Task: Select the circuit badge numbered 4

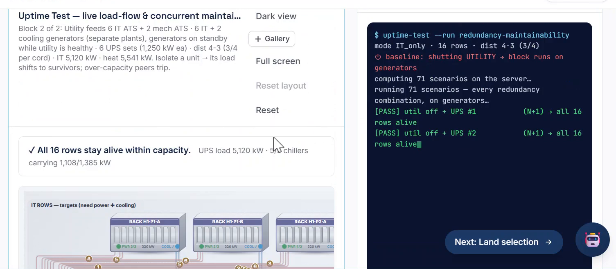Action: coord(88,258)
